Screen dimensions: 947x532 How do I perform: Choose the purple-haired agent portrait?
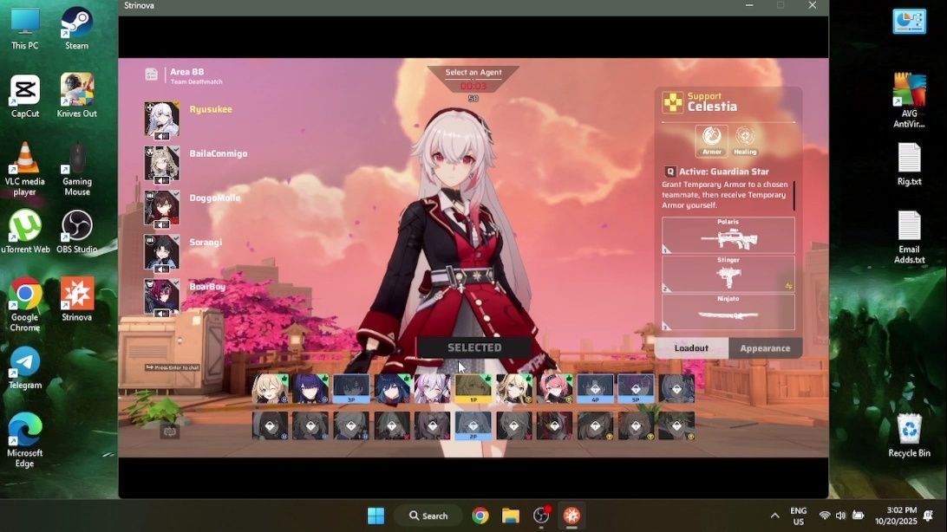310,388
